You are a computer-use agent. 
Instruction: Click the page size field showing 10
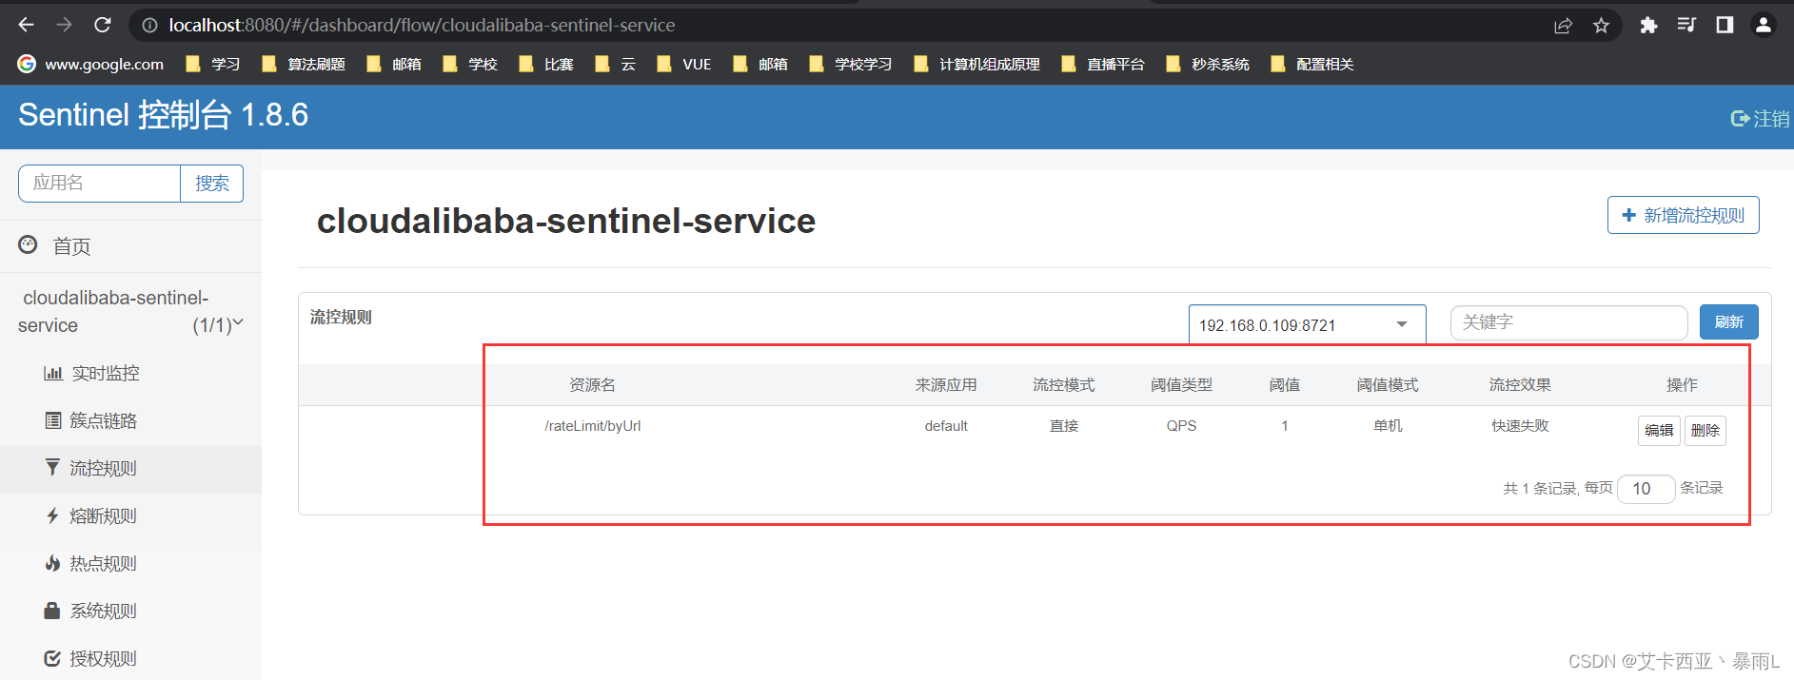(1646, 489)
